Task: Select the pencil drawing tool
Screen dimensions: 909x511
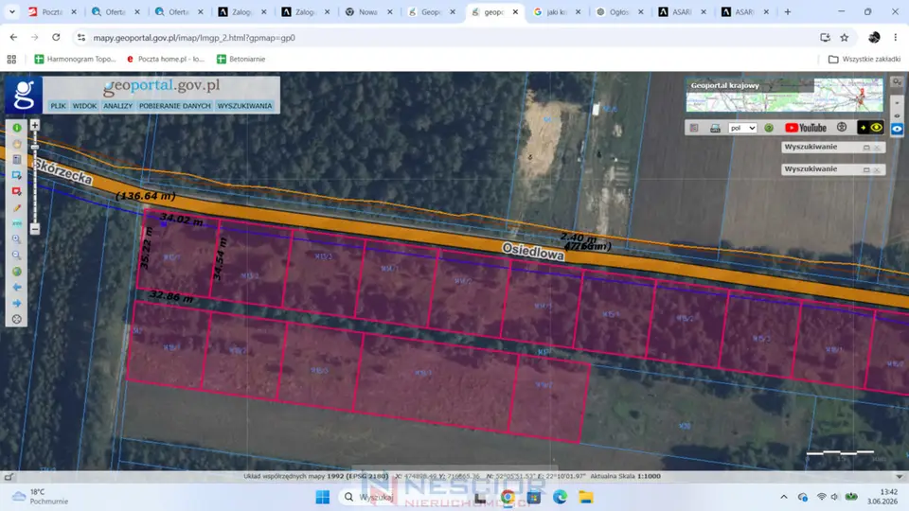Action: [x=17, y=207]
